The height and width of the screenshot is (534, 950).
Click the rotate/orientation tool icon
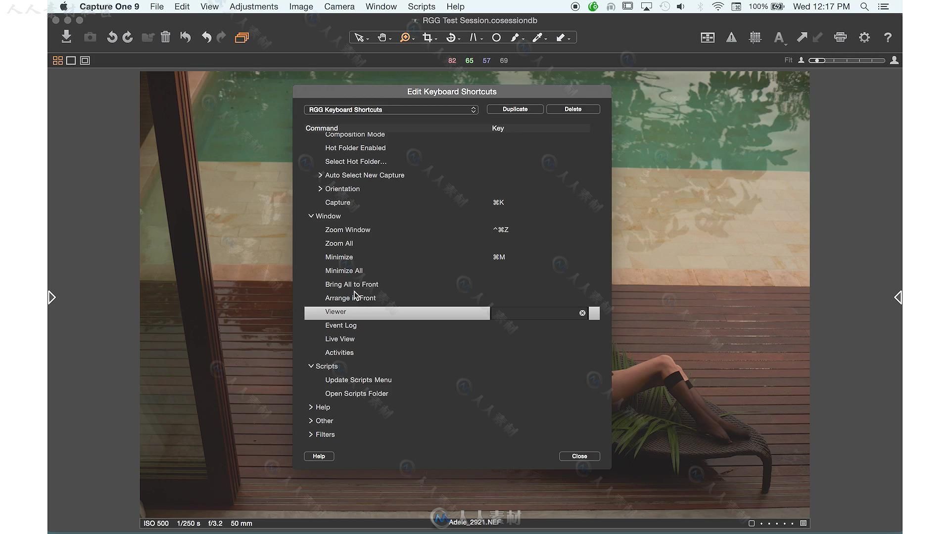pos(452,37)
